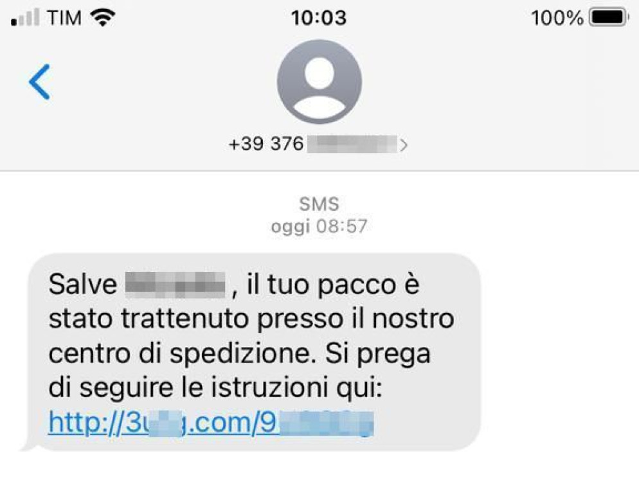Tap 'di seguire le istruzioni qui:' line
Viewport: 639px width, 487px height.
point(215,387)
